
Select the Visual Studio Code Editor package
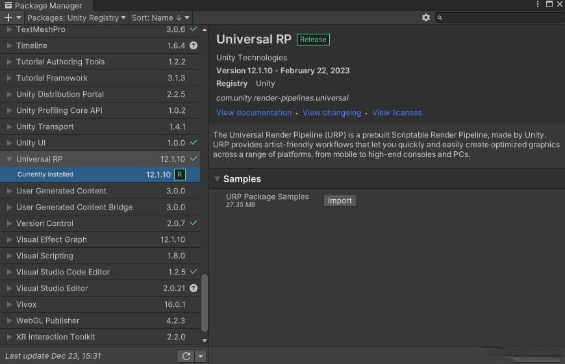pyautogui.click(x=100, y=272)
